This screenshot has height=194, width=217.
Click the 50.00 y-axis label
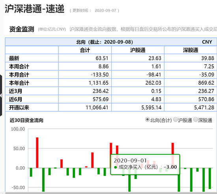tap(19, 149)
